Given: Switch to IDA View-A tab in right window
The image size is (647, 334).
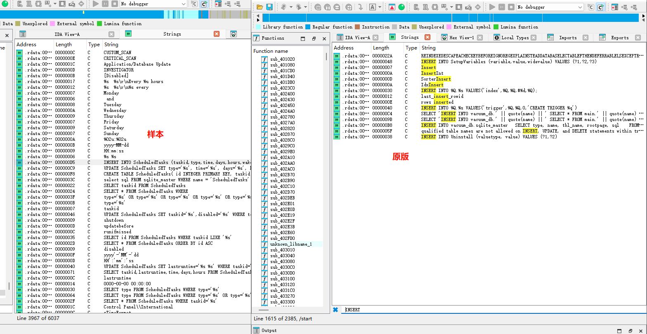Looking at the screenshot, I should click(357, 38).
